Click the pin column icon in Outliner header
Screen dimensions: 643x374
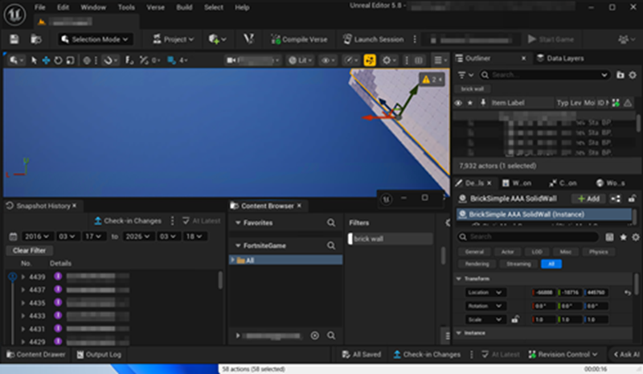click(483, 103)
